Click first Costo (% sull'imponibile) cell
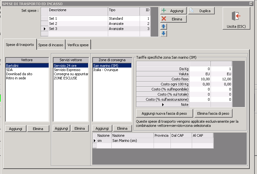257x174 pixels. [x=200, y=89]
